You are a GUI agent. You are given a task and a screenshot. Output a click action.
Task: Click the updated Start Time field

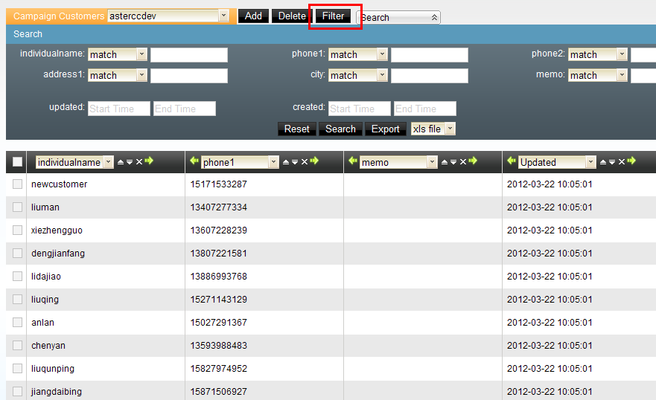[119, 109]
